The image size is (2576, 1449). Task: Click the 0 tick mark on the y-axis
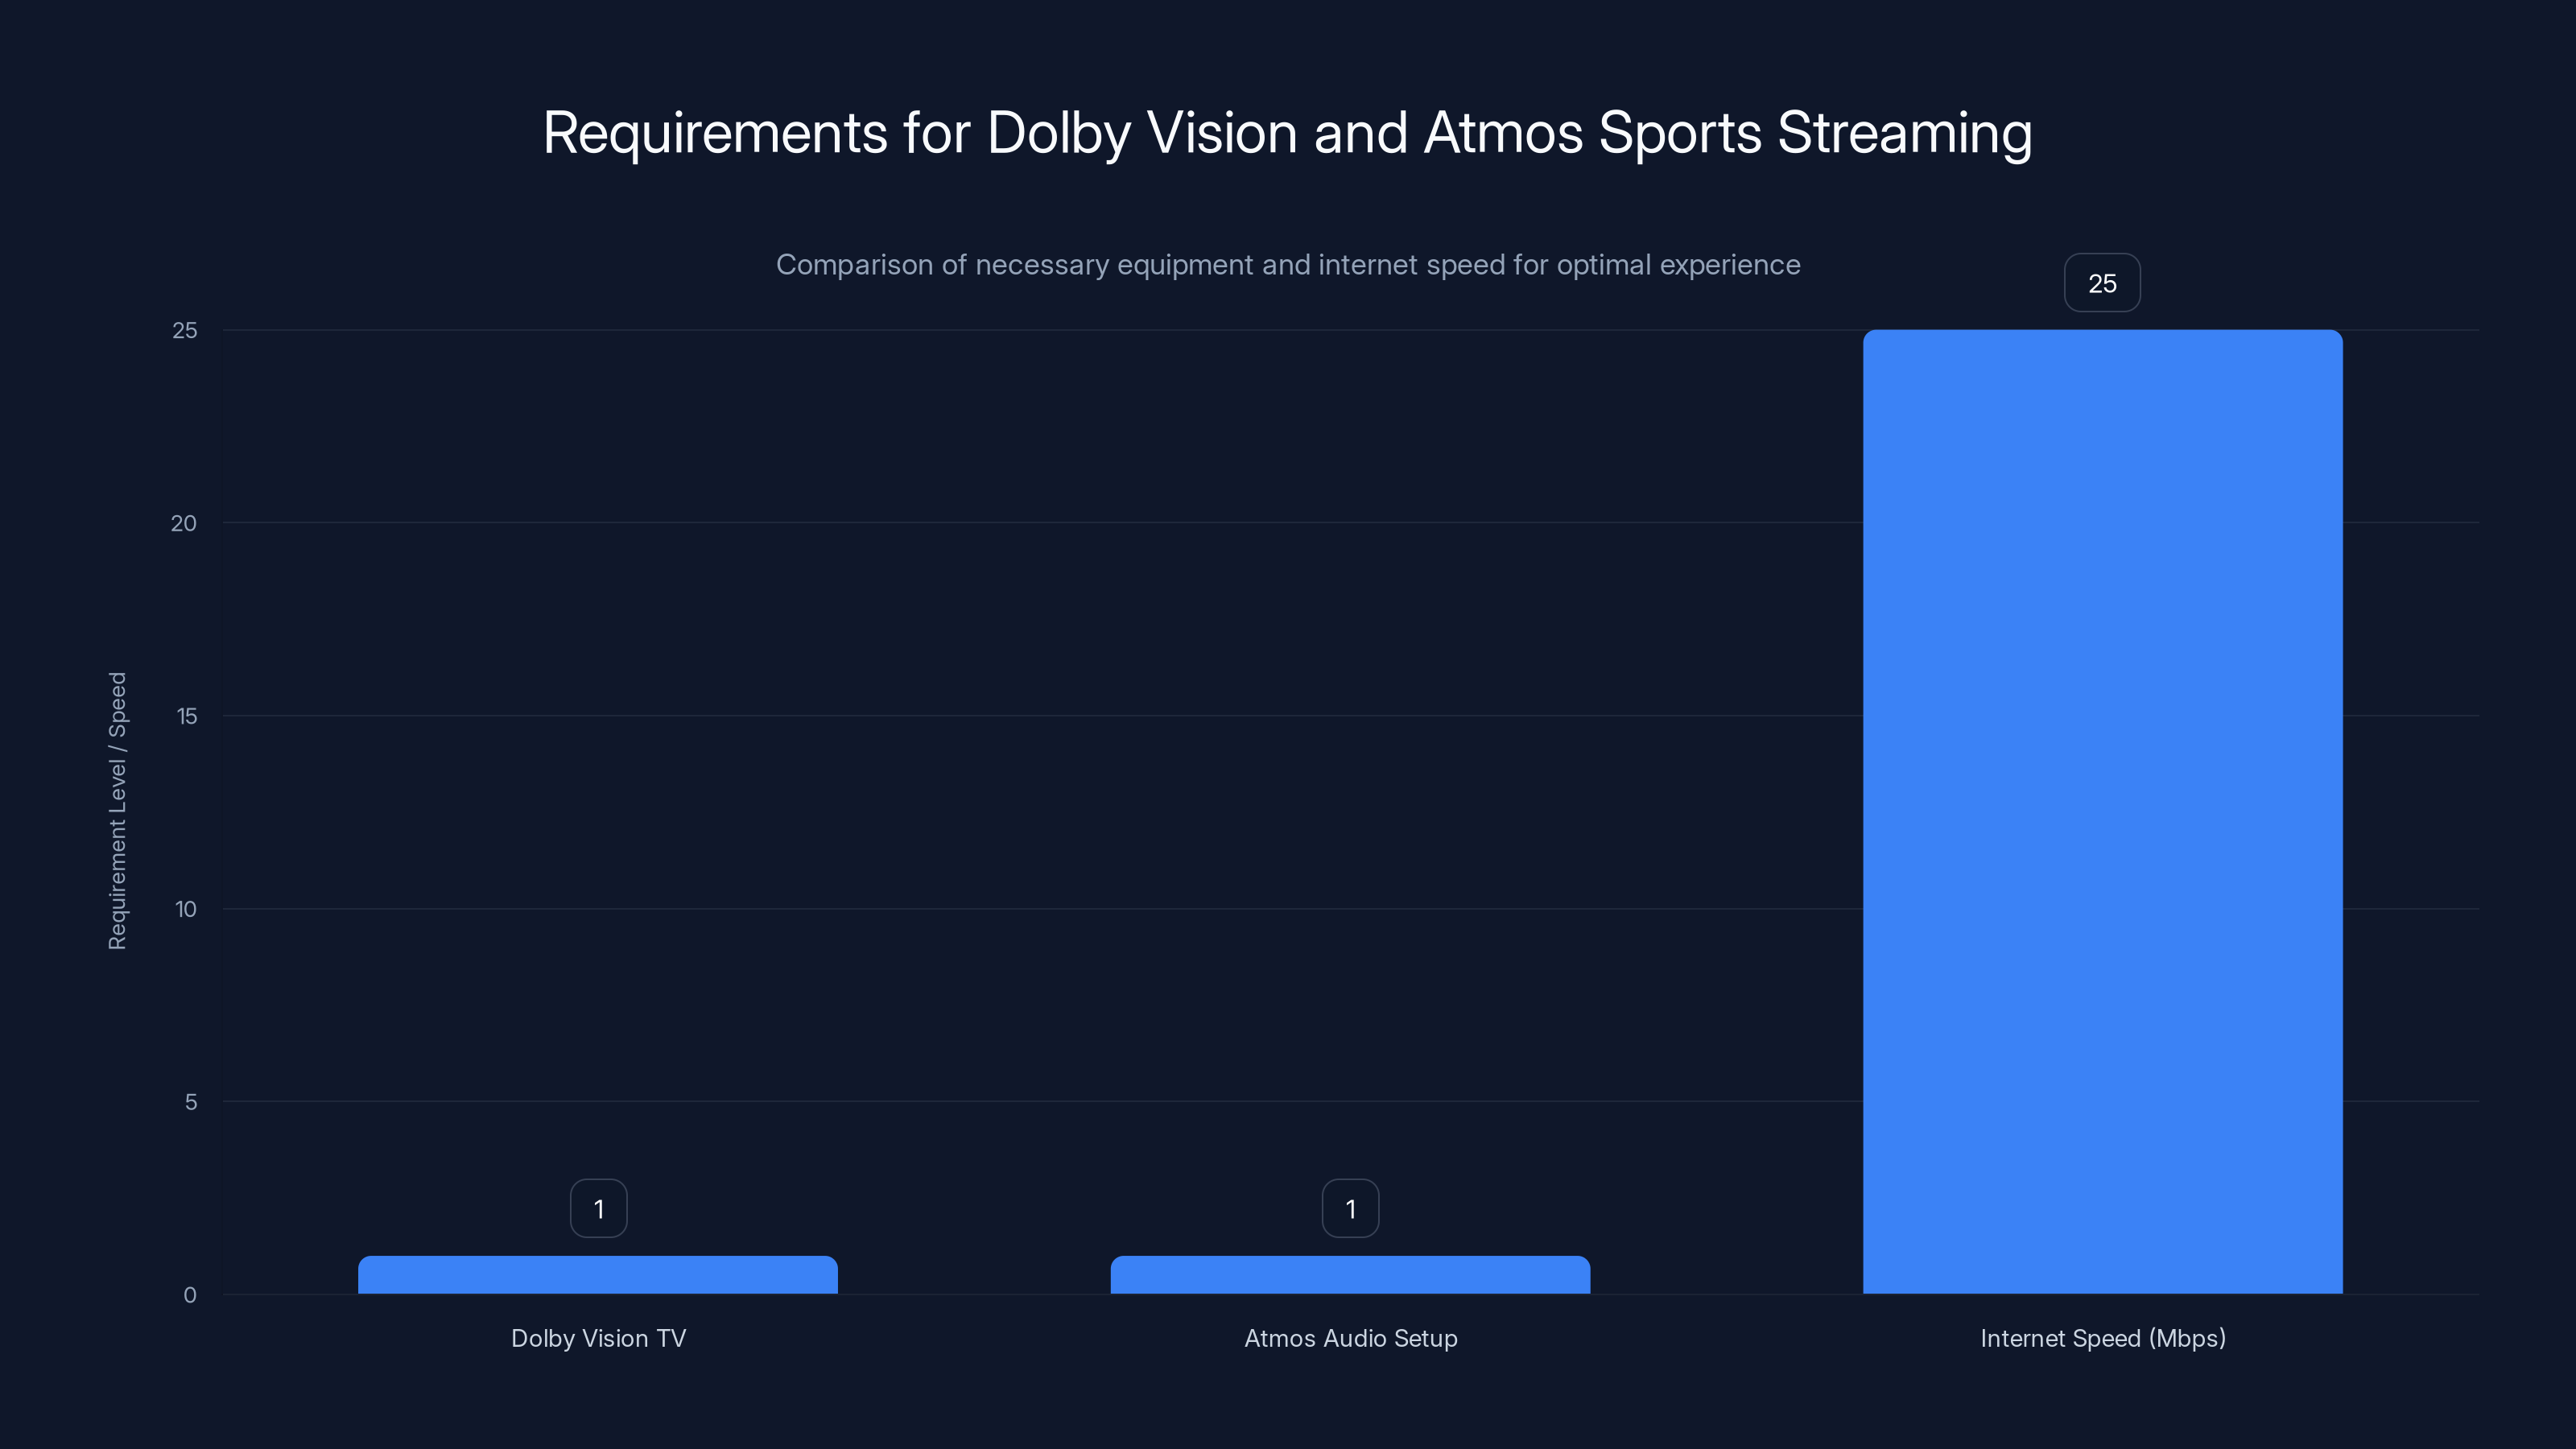pos(189,1295)
